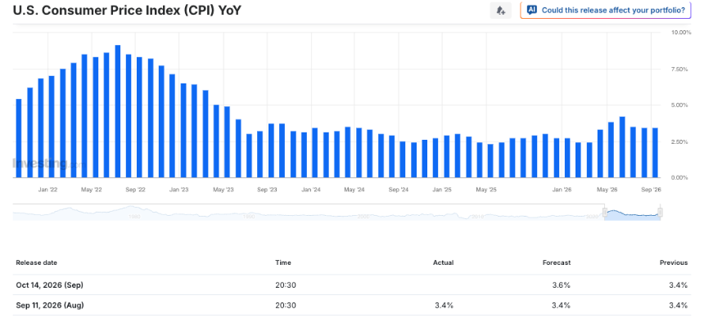Click the Release date column header

[x=36, y=262]
